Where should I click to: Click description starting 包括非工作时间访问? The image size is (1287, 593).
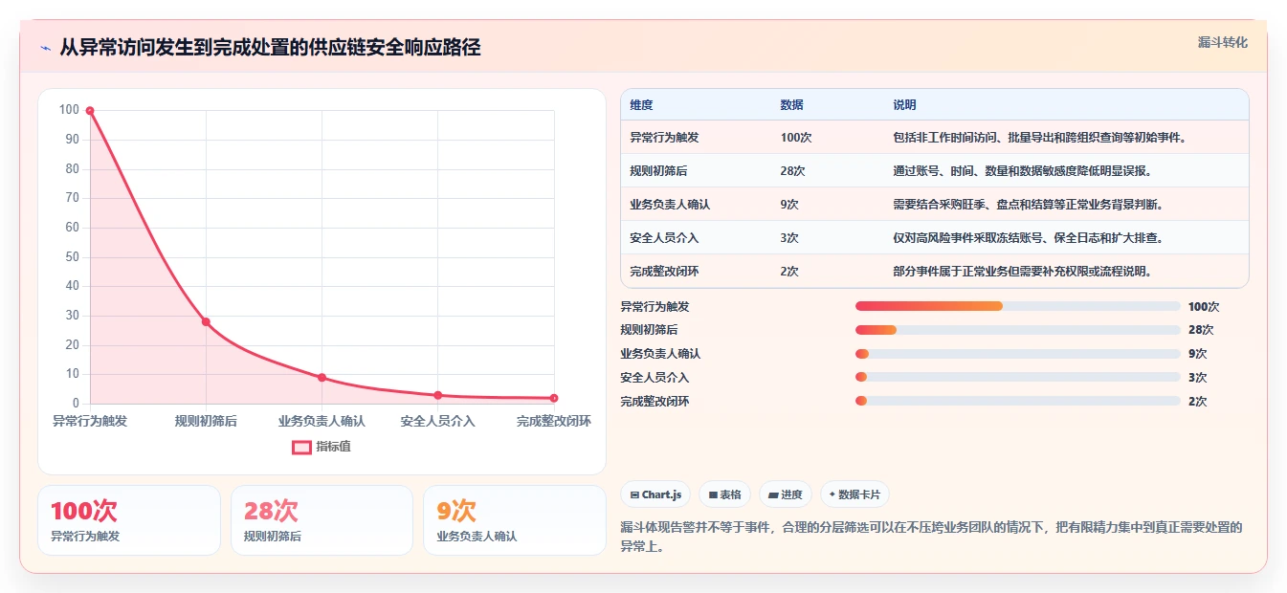tap(1040, 138)
